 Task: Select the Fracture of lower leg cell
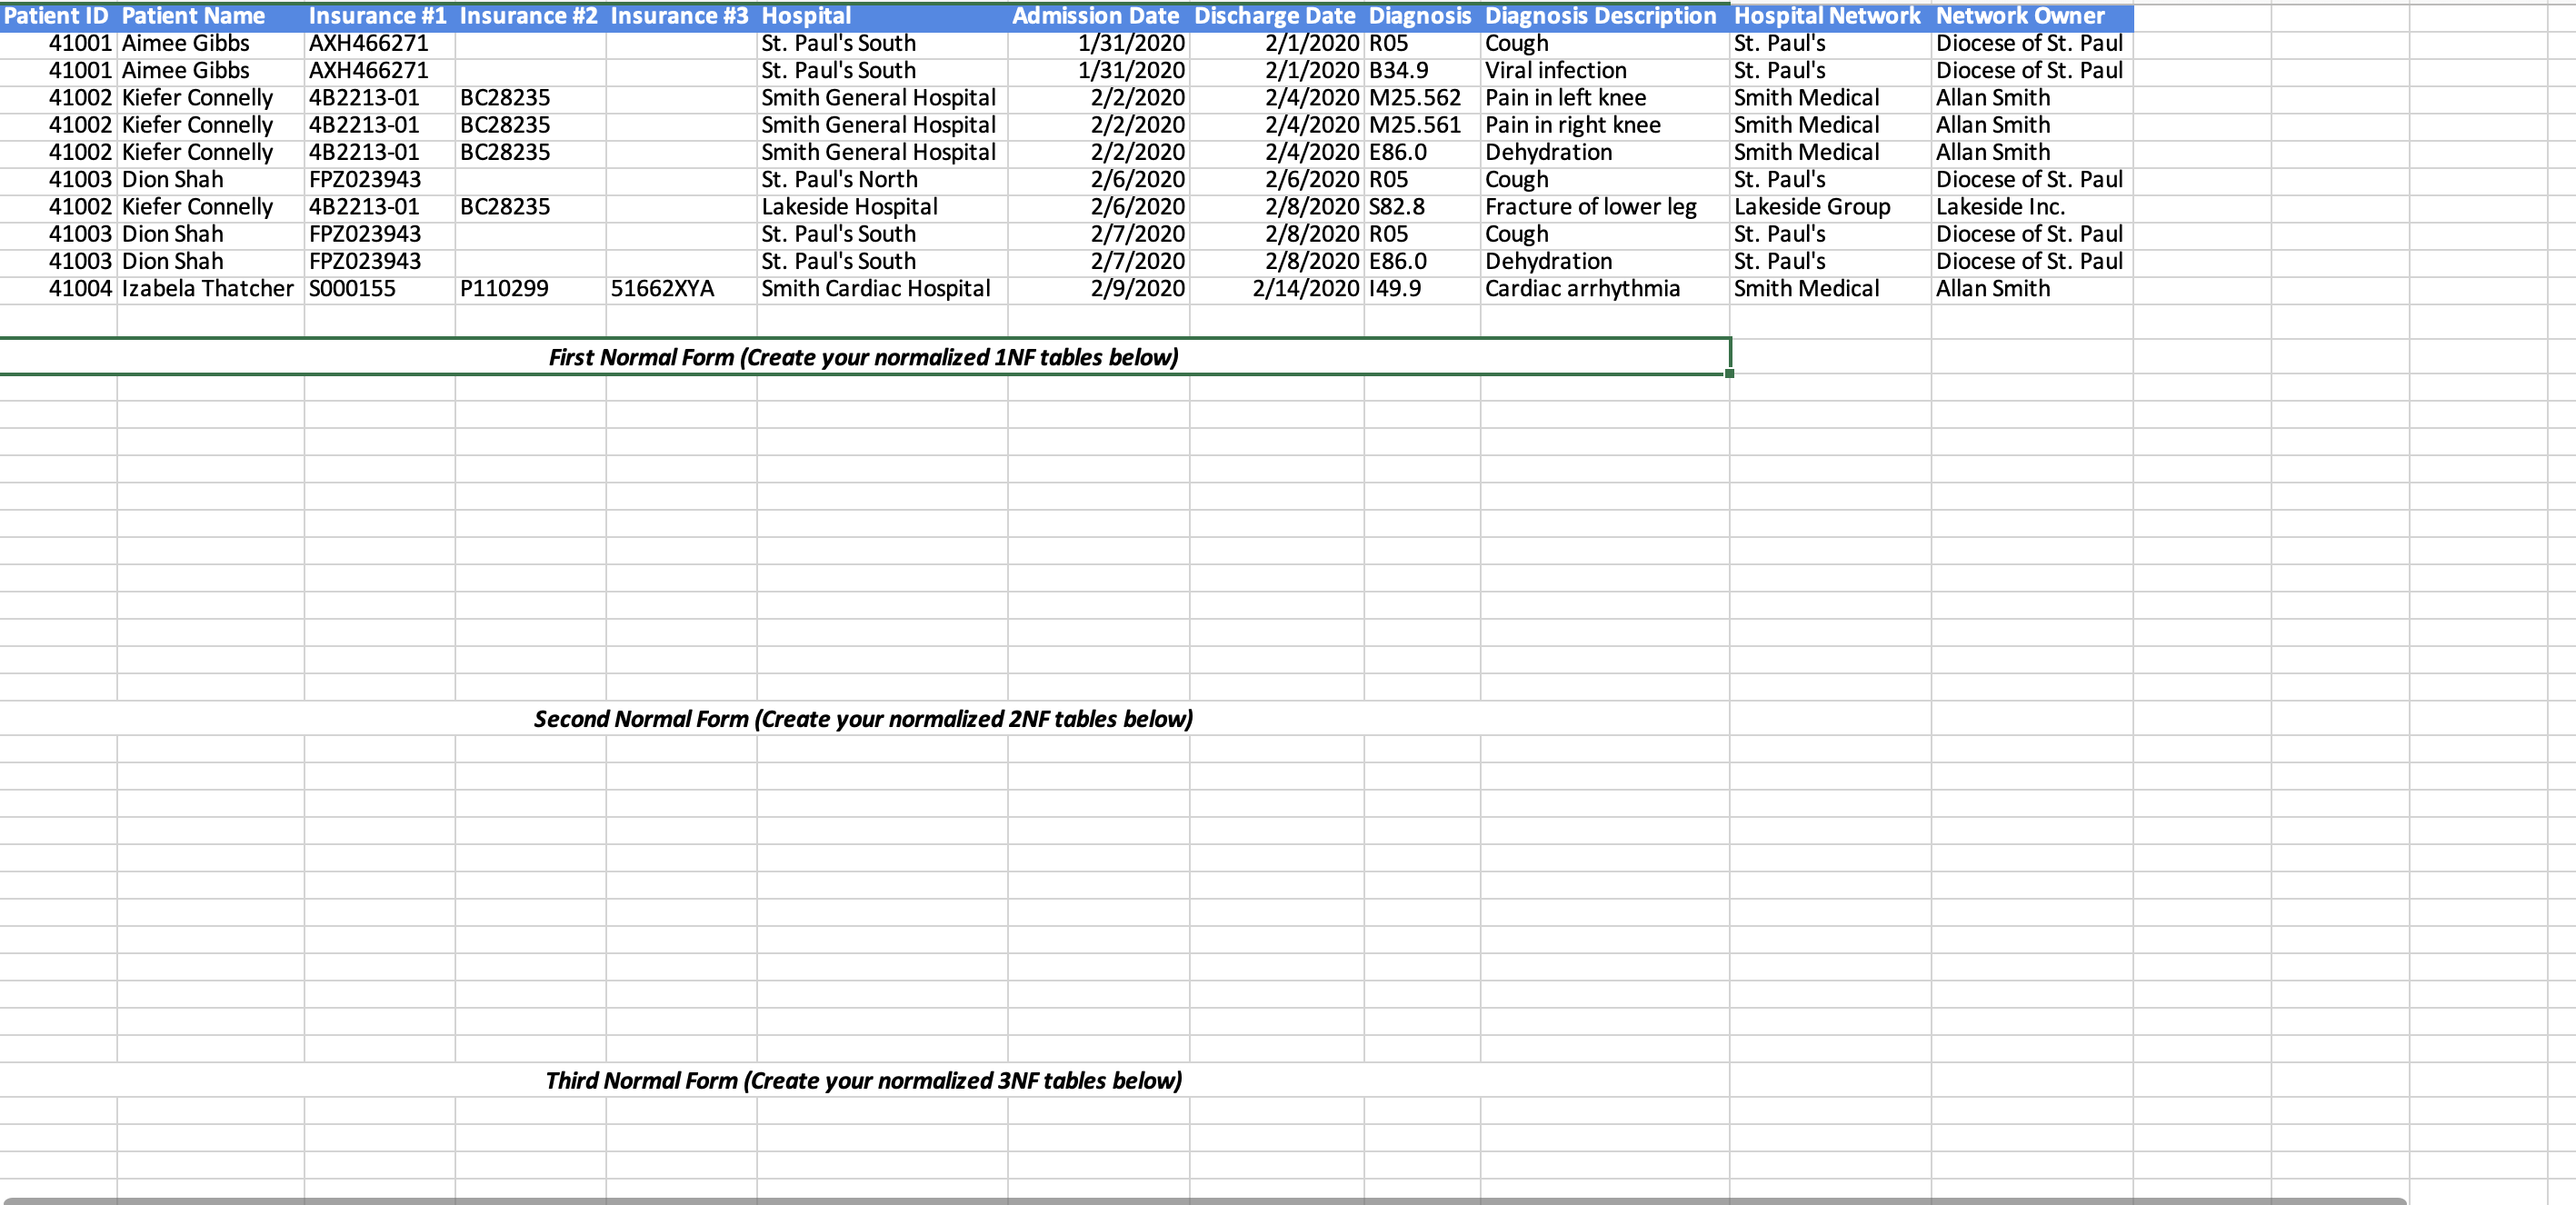coord(1591,207)
